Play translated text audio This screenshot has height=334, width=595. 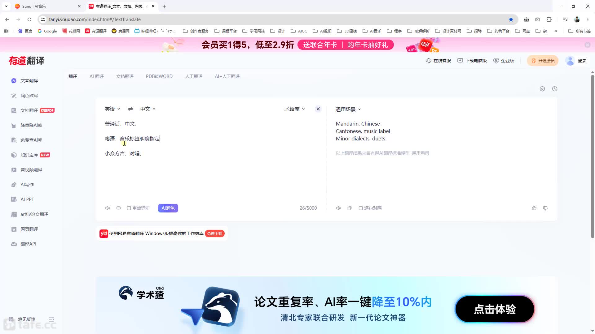tap(338, 208)
